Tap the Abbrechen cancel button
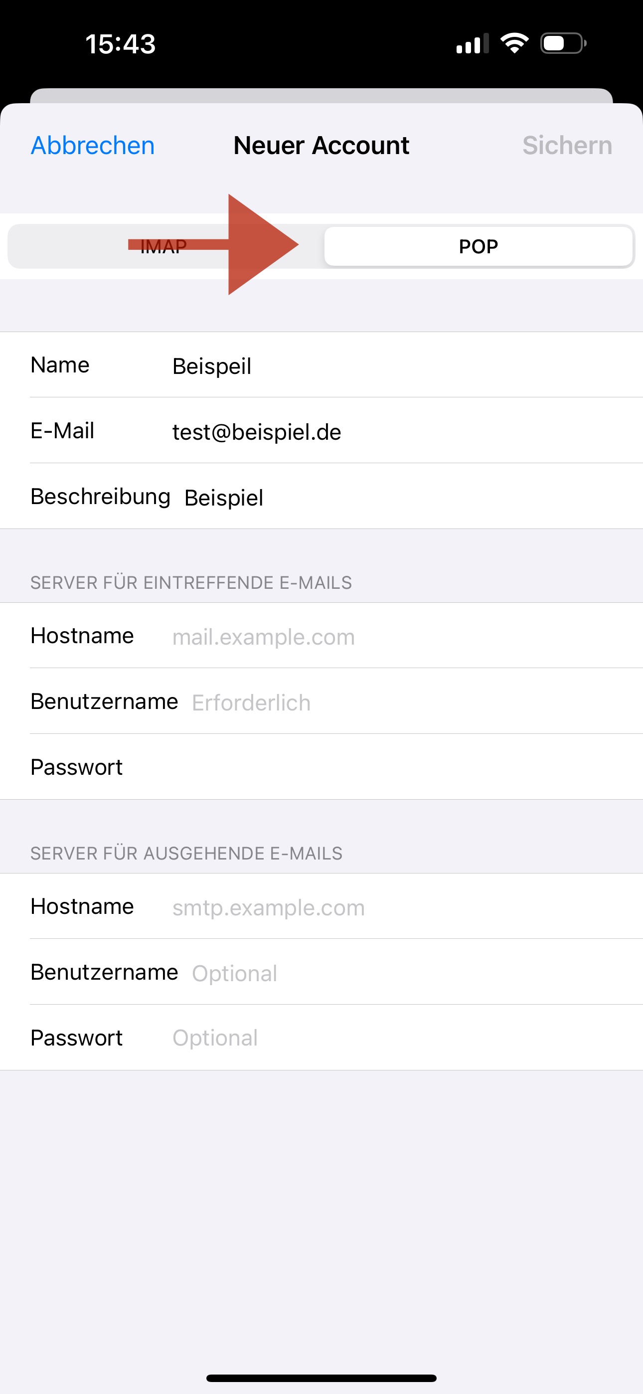Image resolution: width=643 pixels, height=1394 pixels. coord(93,146)
